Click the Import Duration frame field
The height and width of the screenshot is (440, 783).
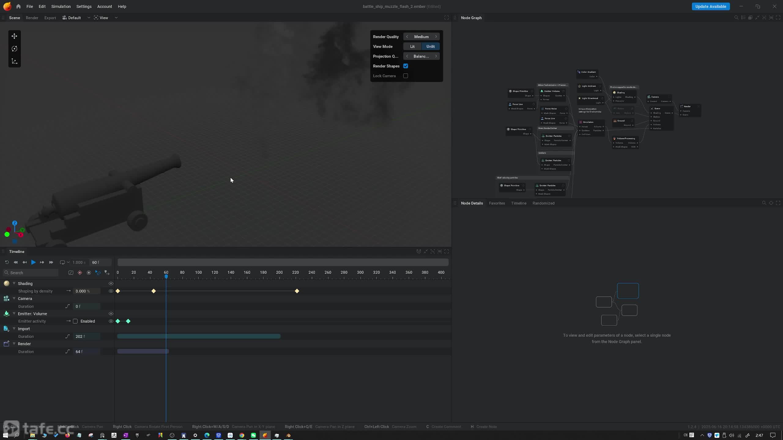click(86, 336)
